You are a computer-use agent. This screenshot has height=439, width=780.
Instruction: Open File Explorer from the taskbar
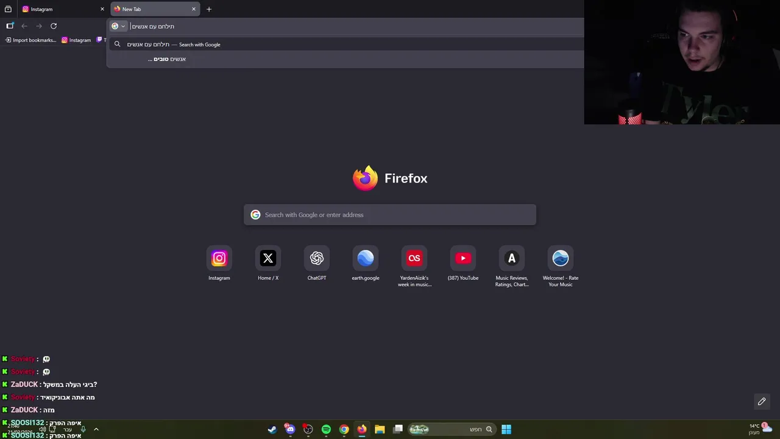[x=380, y=429]
